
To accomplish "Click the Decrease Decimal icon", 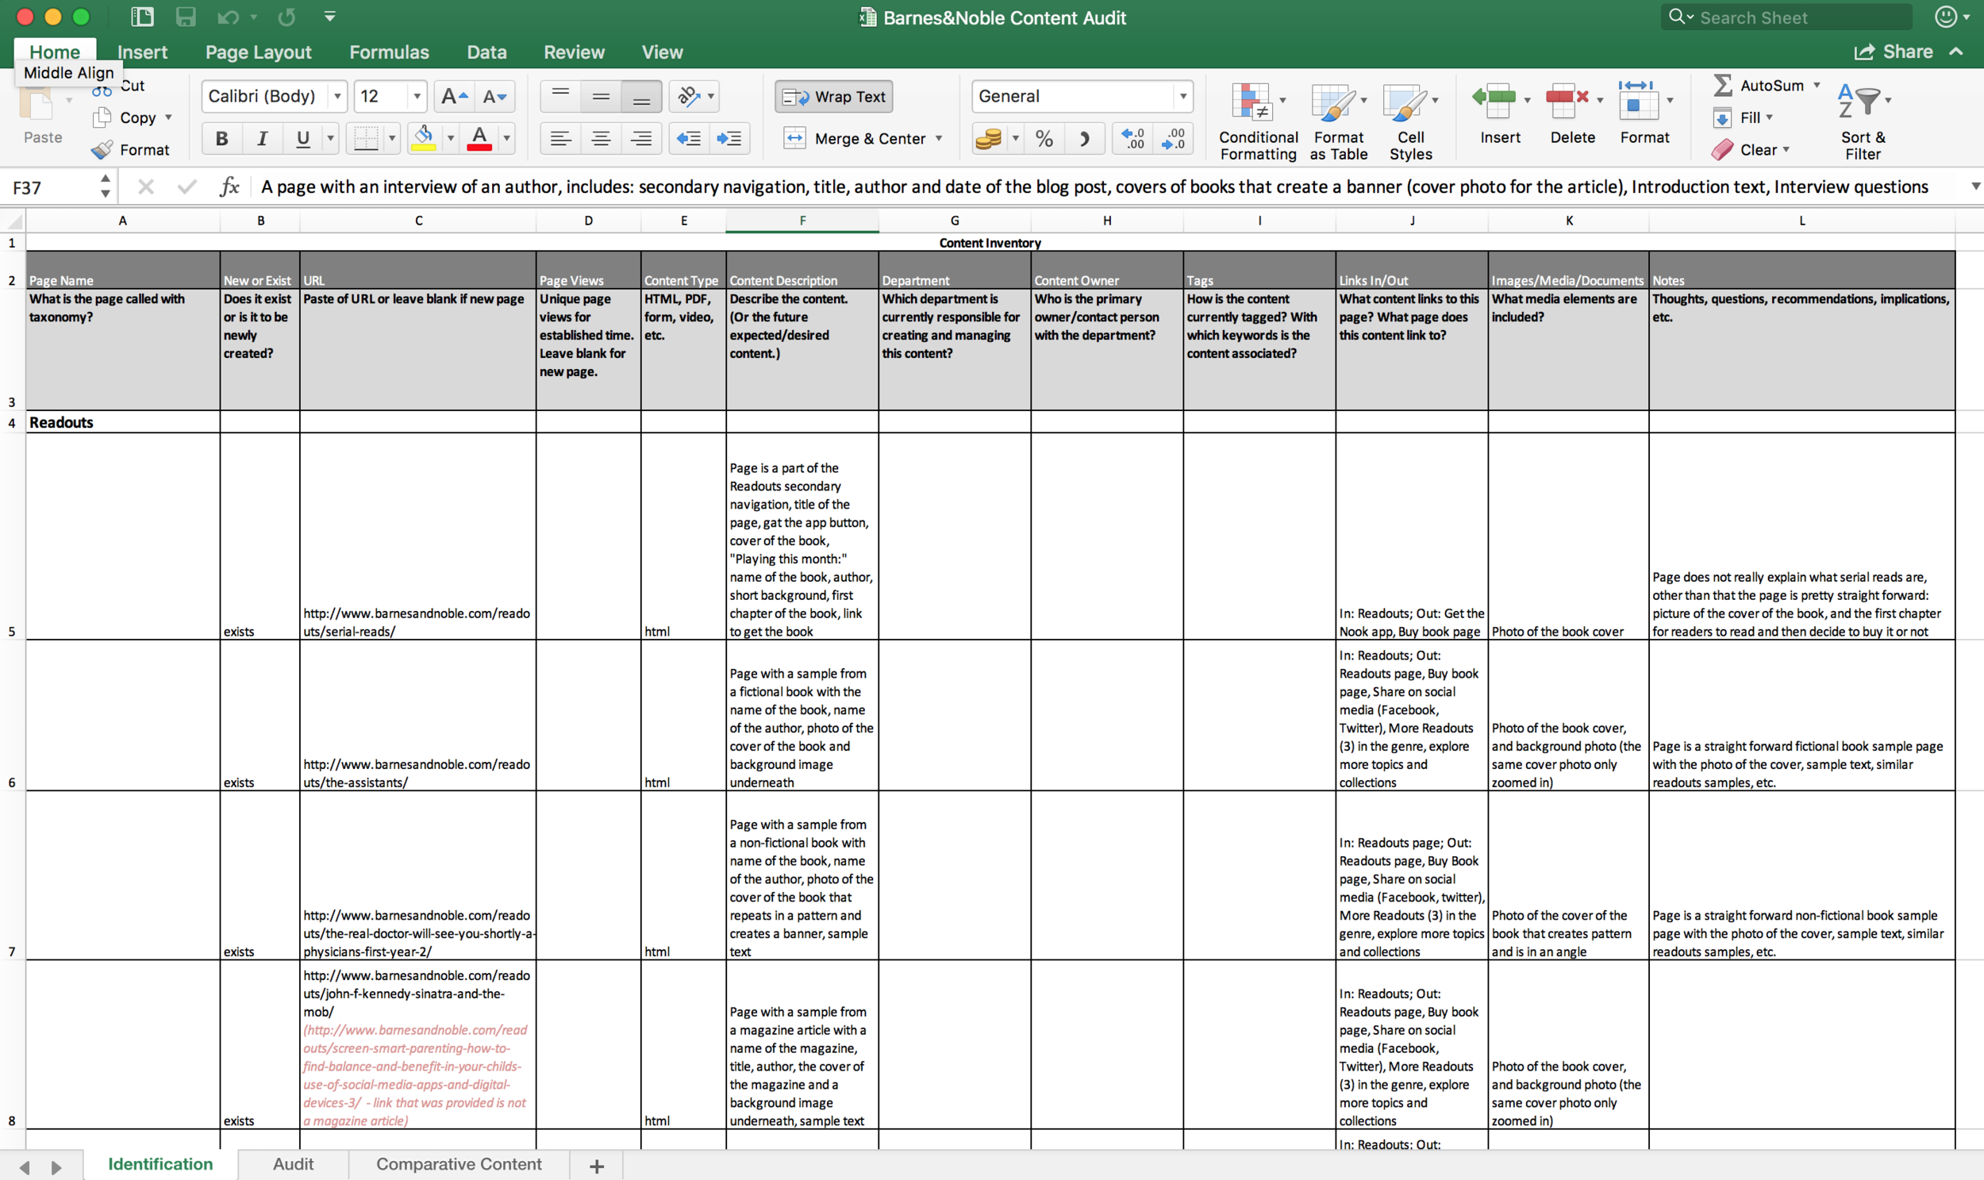I will click(x=1173, y=139).
